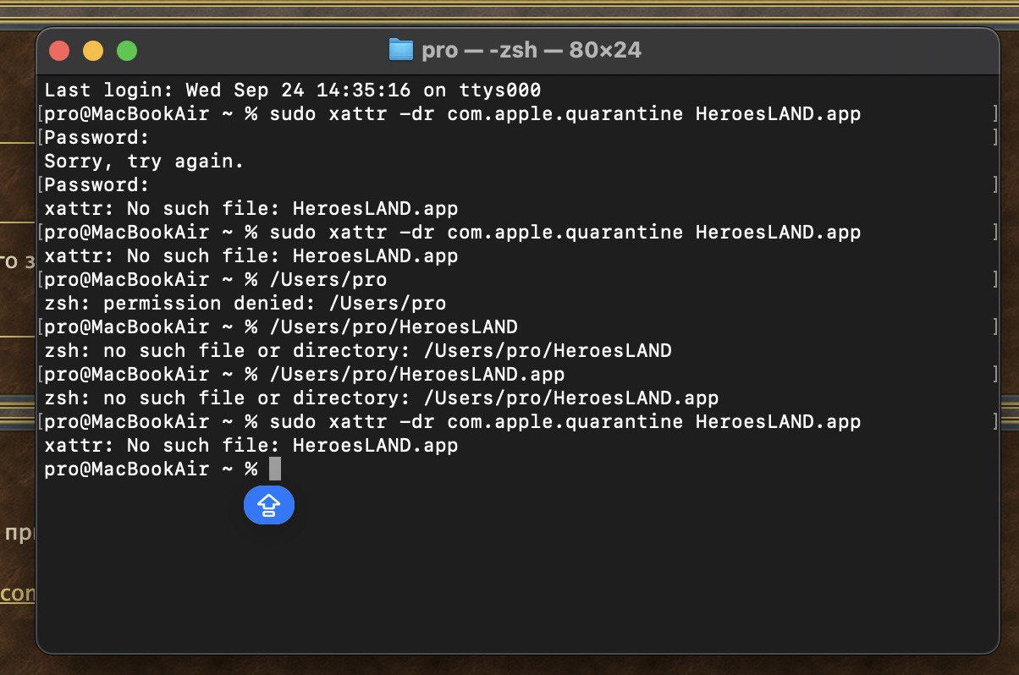Click the "pro — -zsh — 80×24" window title
1019x675 pixels.
coord(531,51)
